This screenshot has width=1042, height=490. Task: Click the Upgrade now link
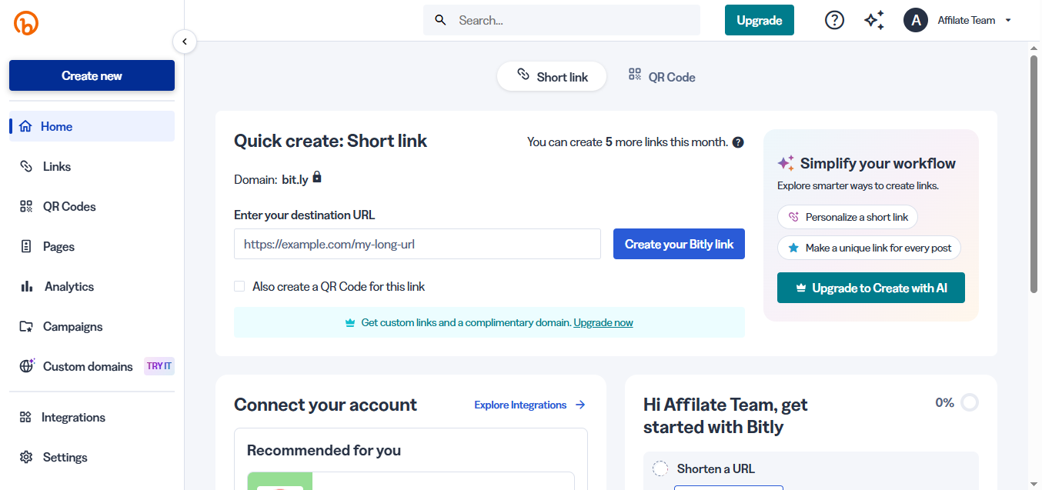(603, 322)
